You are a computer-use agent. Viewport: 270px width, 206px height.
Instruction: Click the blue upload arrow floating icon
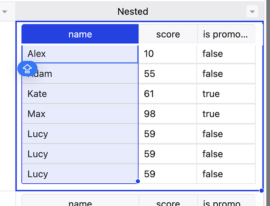[x=27, y=68]
